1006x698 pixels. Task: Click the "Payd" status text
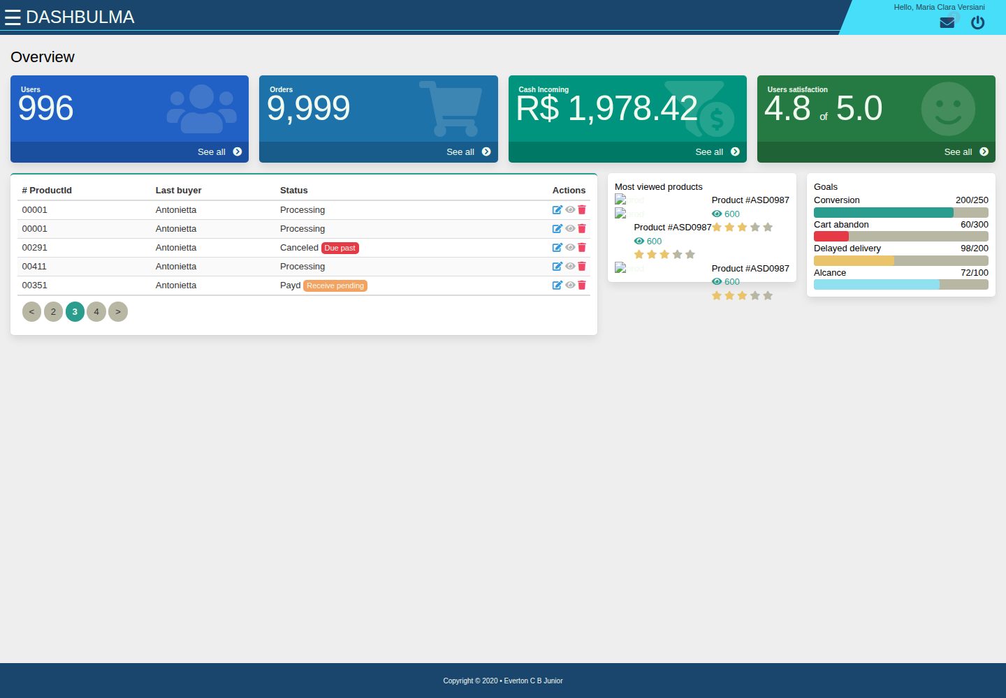pos(291,285)
